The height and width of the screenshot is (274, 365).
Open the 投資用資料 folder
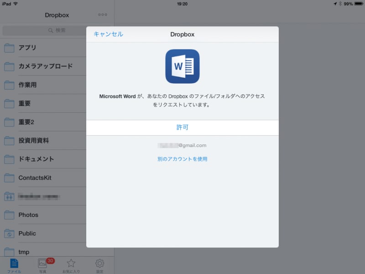(32, 140)
